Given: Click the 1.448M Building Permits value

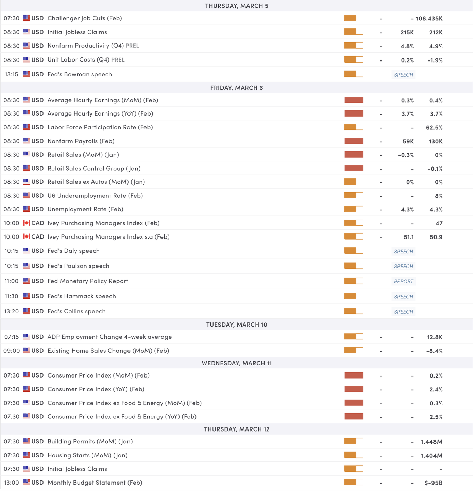Looking at the screenshot, I should click(x=432, y=442).
